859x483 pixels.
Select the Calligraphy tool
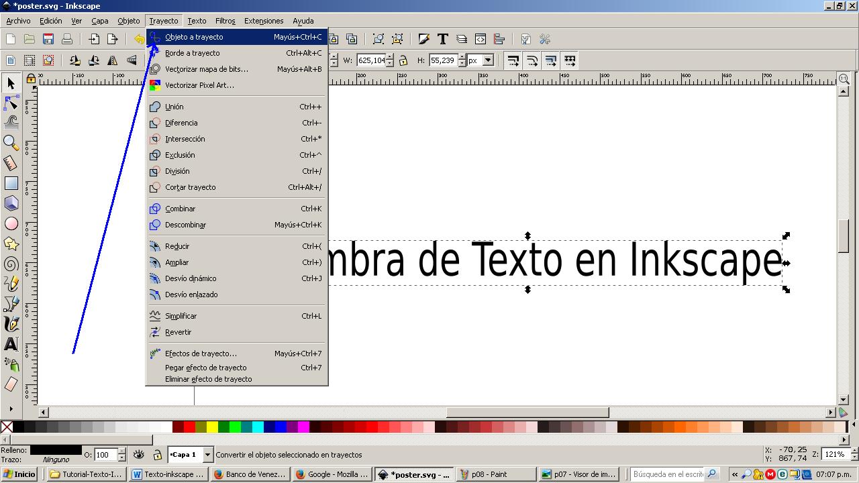11,324
